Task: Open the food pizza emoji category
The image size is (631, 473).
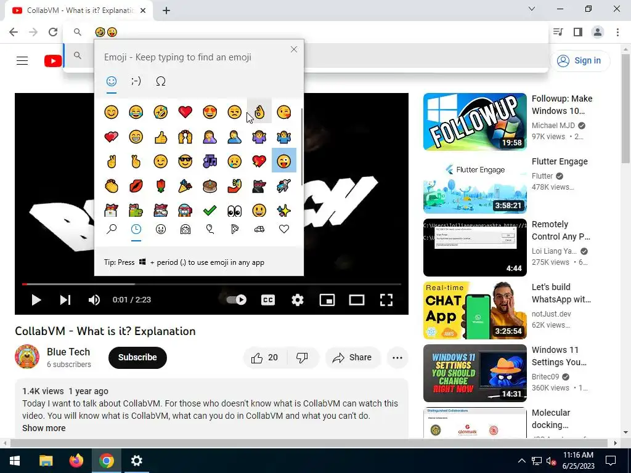Action: tap(235, 229)
